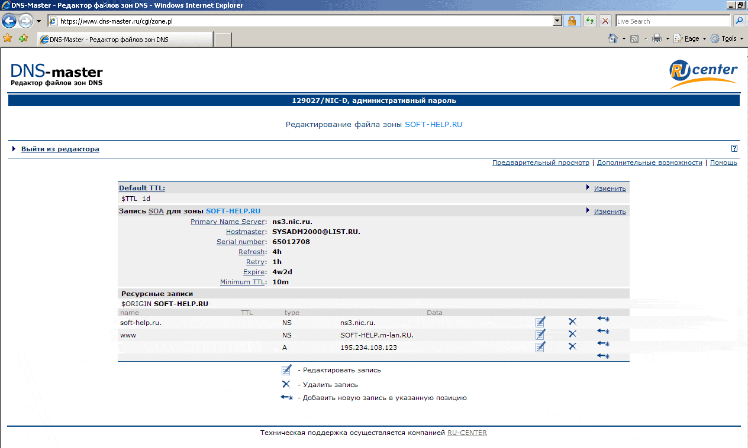Image resolution: width=748 pixels, height=448 pixels.
Task: Delete the A record 195.234.108.123
Action: click(x=572, y=346)
